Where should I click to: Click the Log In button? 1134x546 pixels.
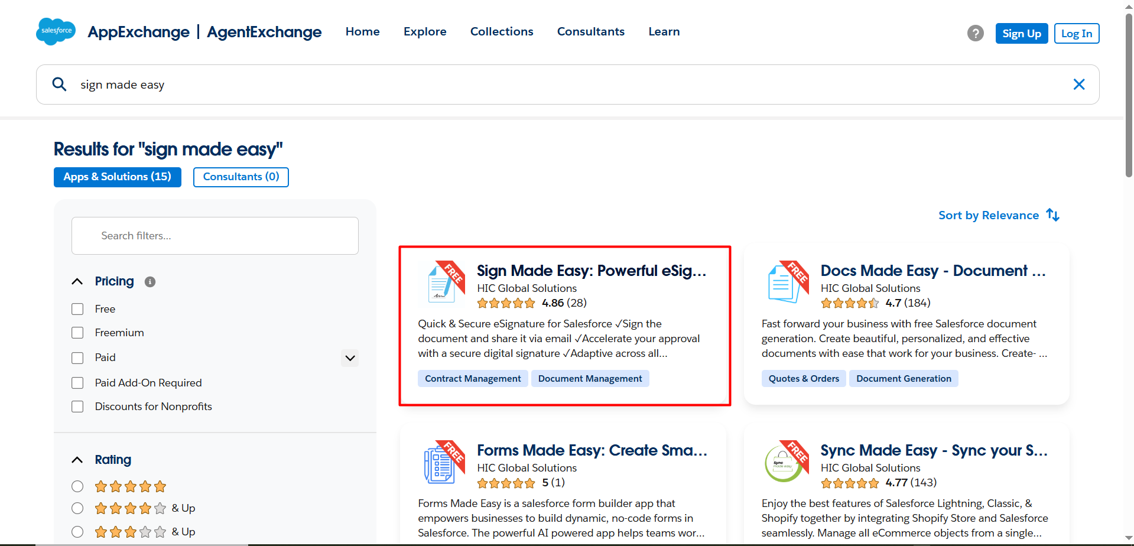click(x=1077, y=34)
